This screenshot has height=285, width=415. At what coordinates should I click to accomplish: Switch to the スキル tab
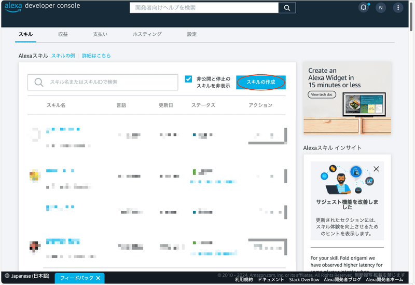click(x=25, y=34)
